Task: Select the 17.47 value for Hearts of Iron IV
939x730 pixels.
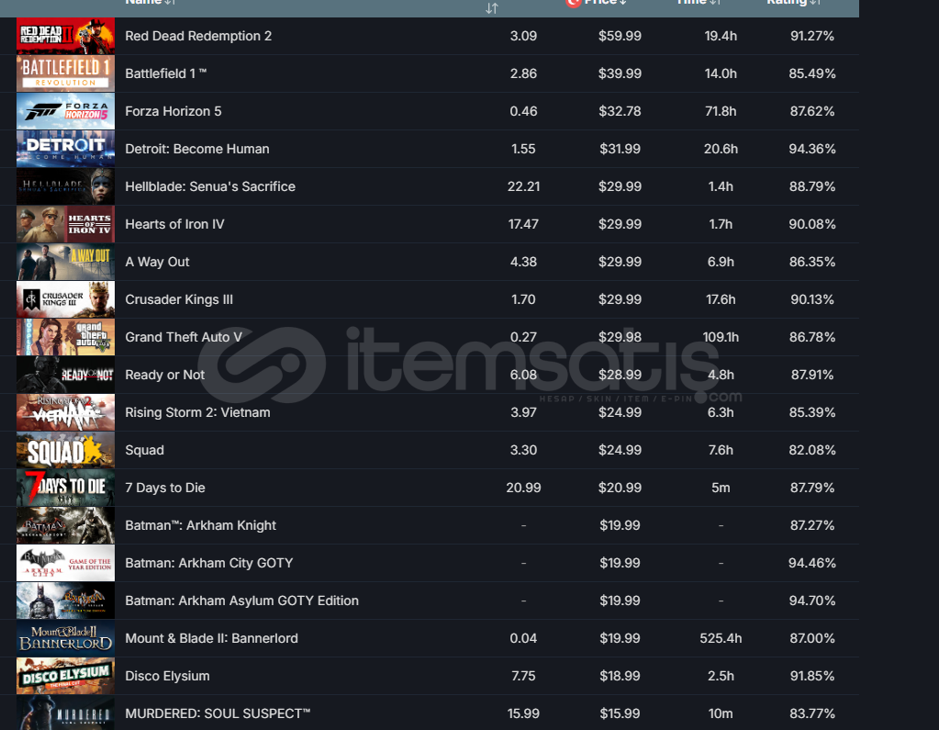Action: [523, 225]
